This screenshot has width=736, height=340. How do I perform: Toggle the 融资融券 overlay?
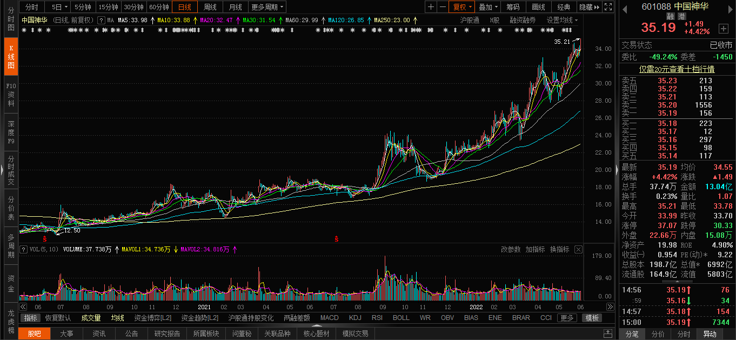pos(523,20)
